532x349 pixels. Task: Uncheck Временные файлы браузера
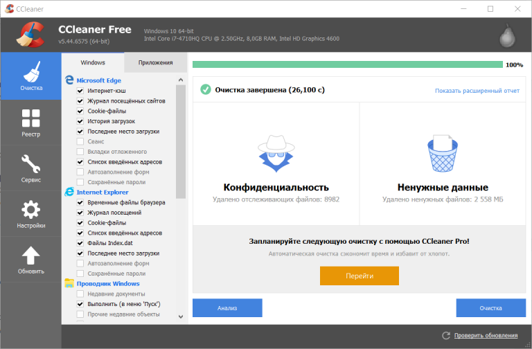point(80,202)
